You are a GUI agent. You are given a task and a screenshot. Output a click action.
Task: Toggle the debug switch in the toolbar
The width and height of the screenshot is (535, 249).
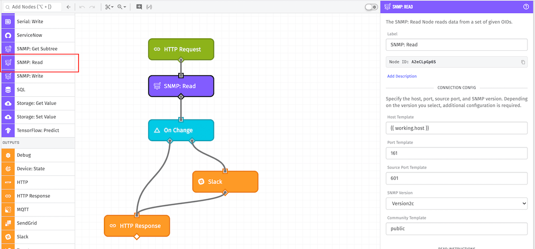[370, 7]
